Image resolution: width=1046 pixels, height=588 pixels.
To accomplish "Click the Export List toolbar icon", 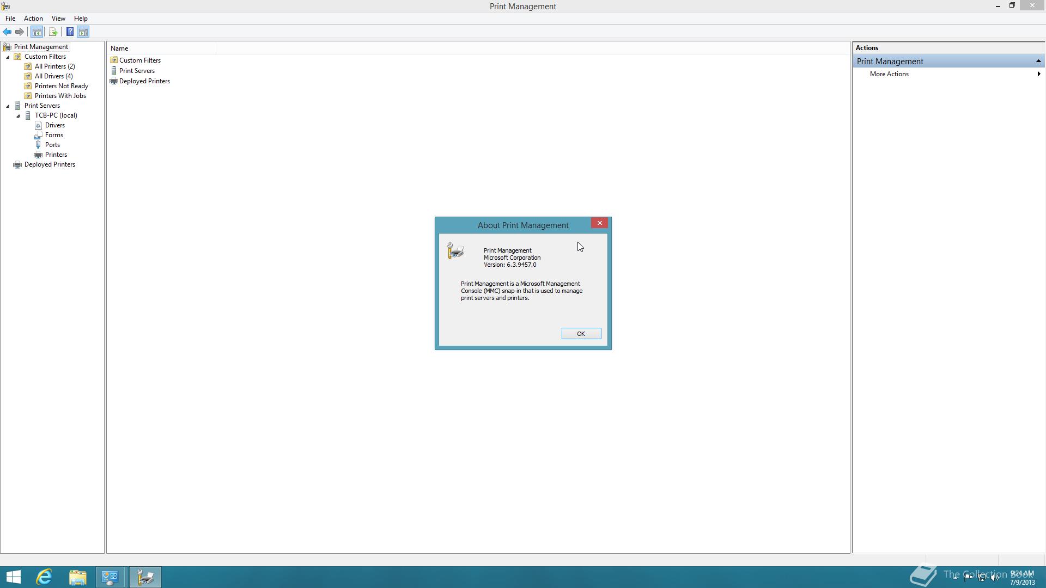I will pyautogui.click(x=53, y=32).
